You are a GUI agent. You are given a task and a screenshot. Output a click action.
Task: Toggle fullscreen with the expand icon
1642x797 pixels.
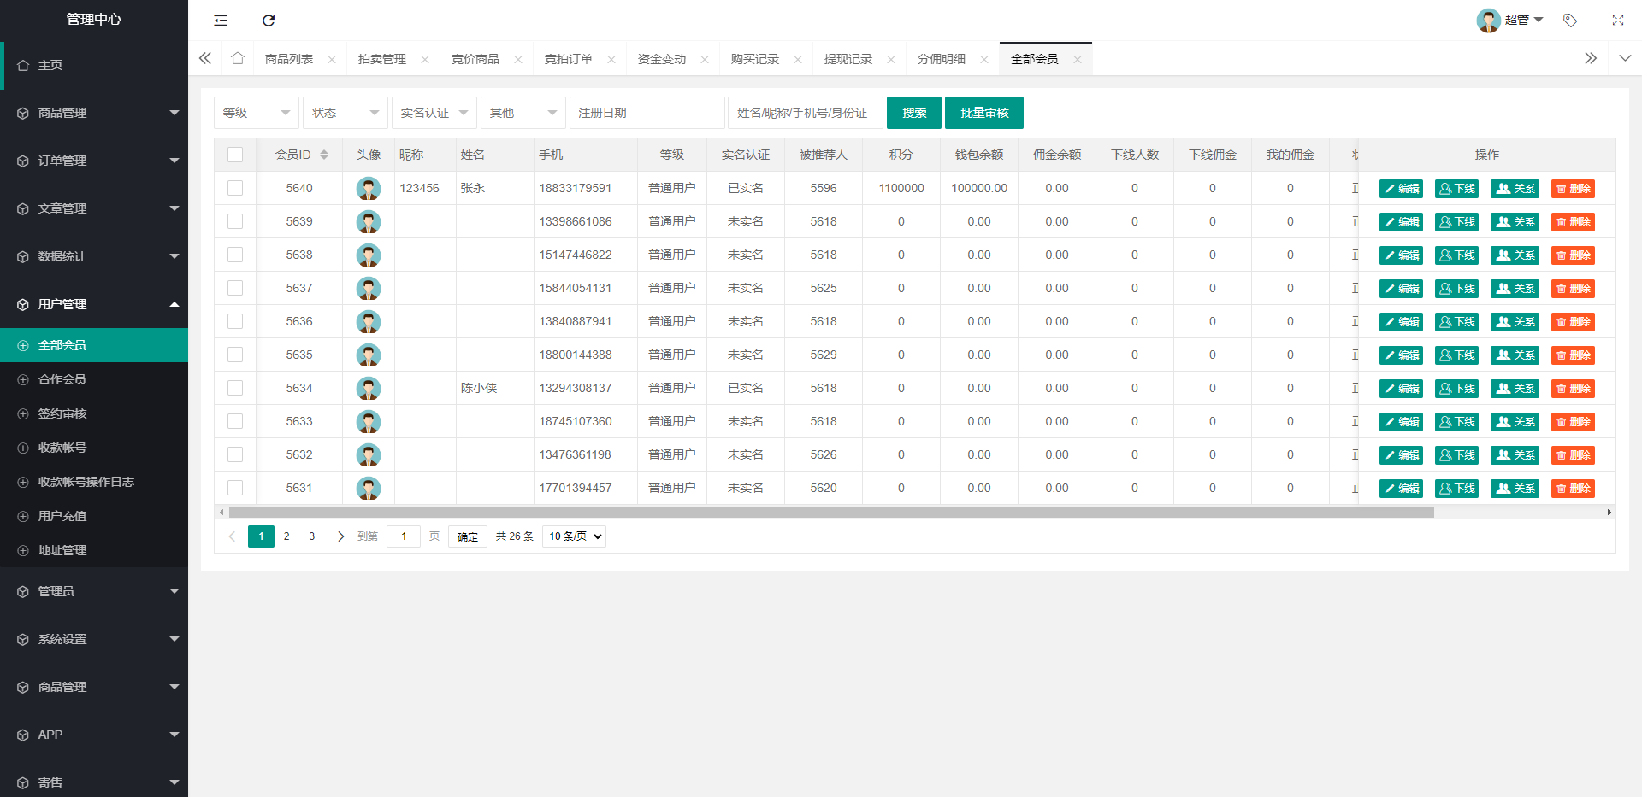pos(1618,21)
